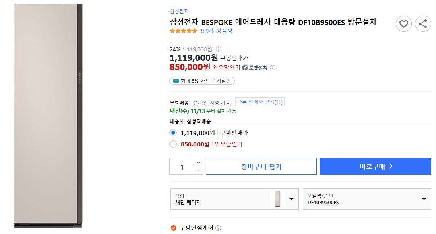The width and height of the screenshot is (436, 234).
Task: Select the 1,119,000원 쿠팡판매가 radio button
Action: pos(173,132)
